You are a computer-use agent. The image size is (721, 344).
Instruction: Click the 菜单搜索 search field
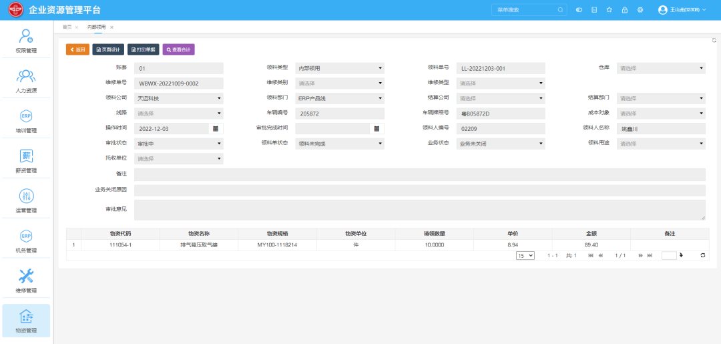click(x=525, y=10)
